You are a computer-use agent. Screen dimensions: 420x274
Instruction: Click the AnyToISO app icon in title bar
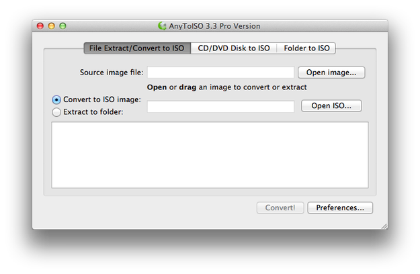coord(162,26)
